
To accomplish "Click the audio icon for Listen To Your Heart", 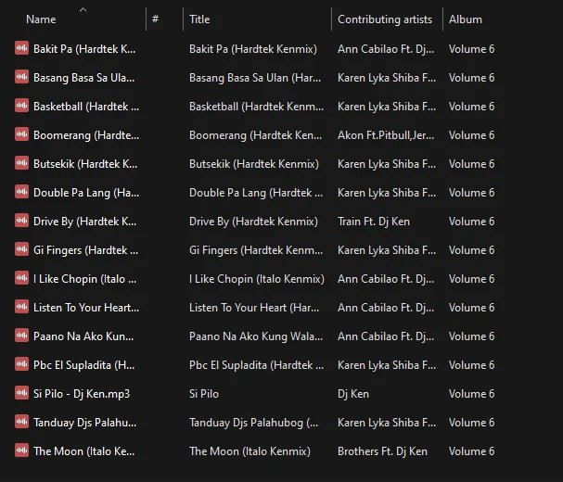I will point(22,307).
